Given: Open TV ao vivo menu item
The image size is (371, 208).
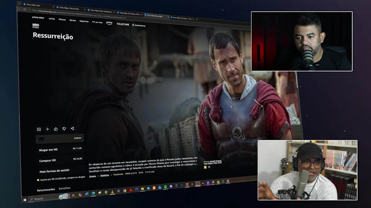Looking at the screenshot, I should (97, 22).
